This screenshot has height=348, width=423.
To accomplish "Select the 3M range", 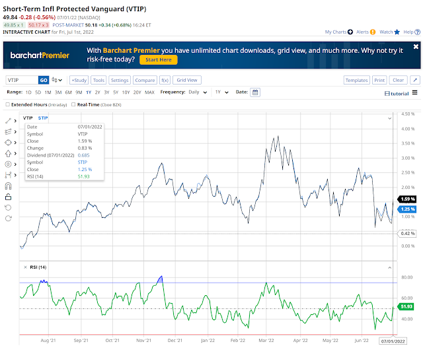I will pyautogui.click(x=58, y=92).
